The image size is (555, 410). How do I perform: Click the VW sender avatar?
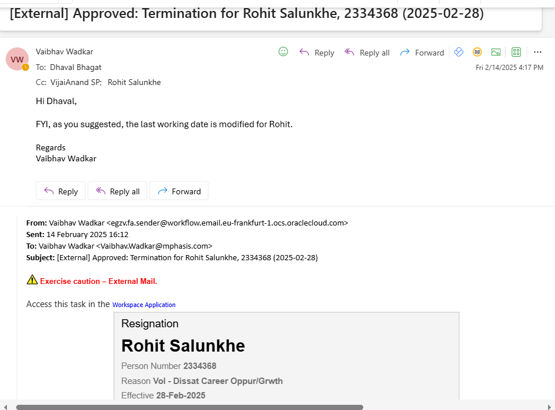[17, 59]
